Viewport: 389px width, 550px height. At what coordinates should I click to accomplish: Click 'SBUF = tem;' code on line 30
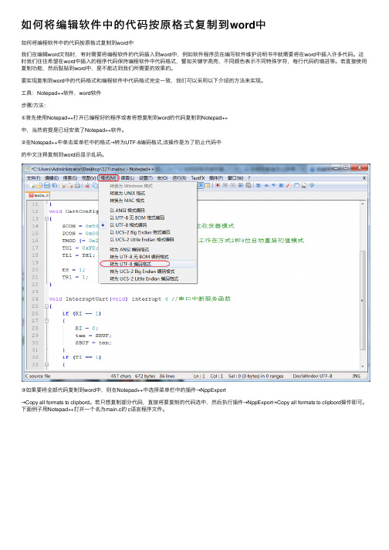[93, 343]
